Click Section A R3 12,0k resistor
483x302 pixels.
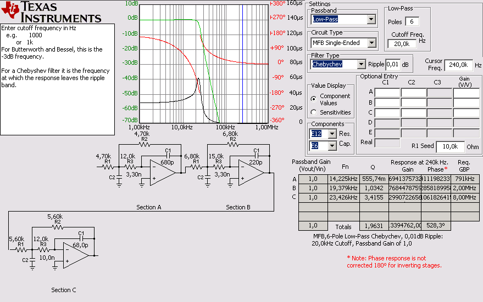pos(130,167)
